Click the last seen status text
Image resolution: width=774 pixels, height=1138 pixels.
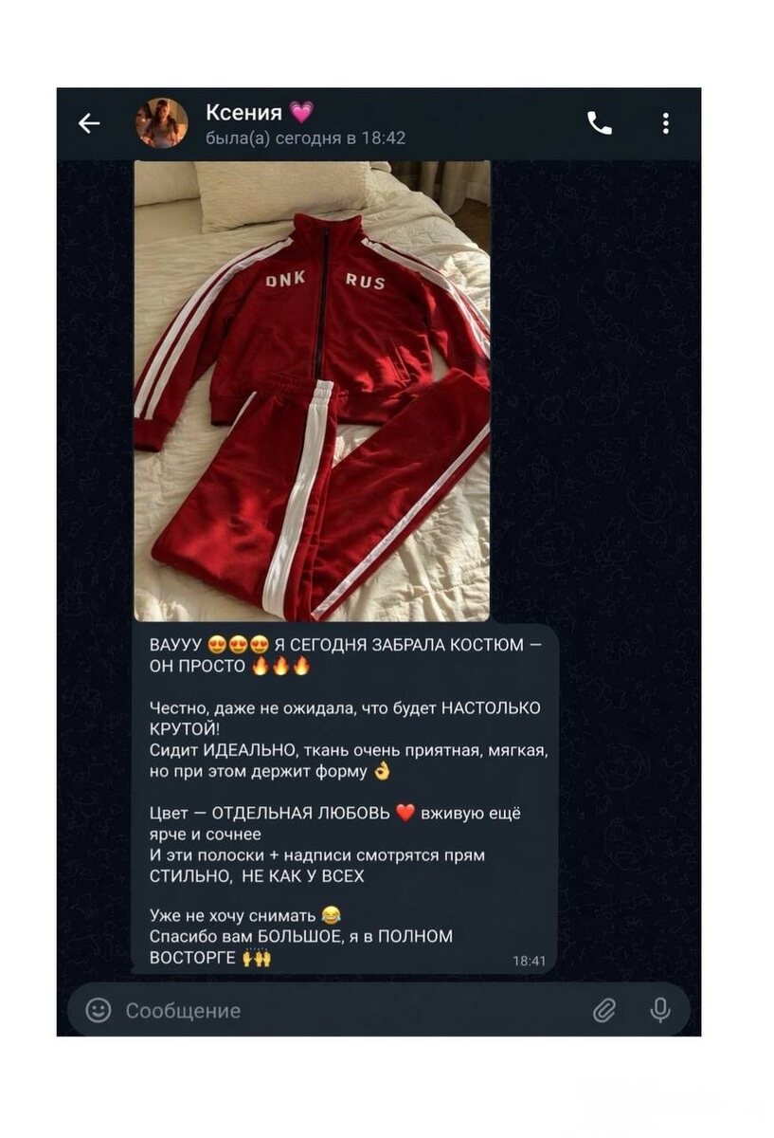click(305, 138)
